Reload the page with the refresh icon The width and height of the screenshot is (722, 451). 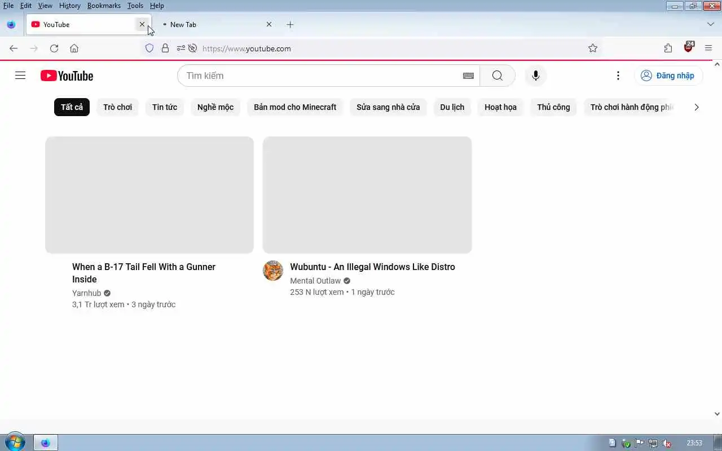[54, 48]
